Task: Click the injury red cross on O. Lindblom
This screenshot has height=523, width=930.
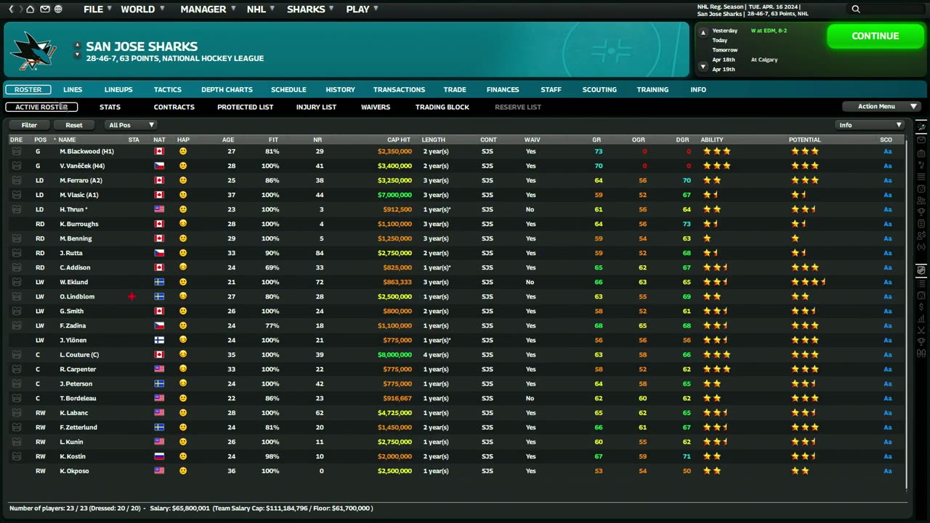Action: pos(132,296)
